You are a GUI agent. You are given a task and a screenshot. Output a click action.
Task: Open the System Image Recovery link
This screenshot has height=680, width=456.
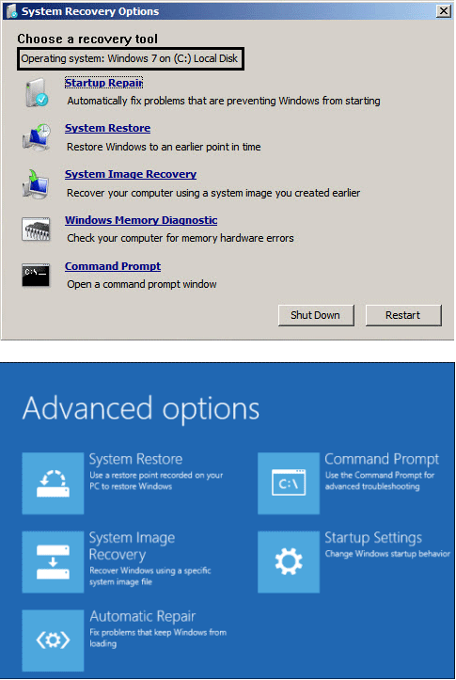[x=131, y=174]
